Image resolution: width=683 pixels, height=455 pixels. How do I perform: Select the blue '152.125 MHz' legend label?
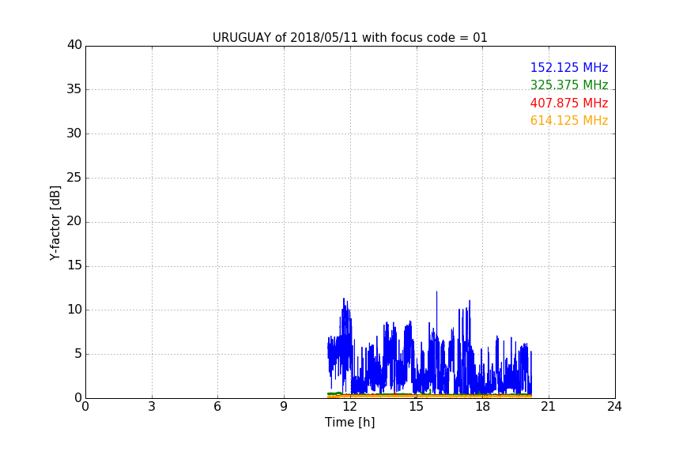point(569,67)
